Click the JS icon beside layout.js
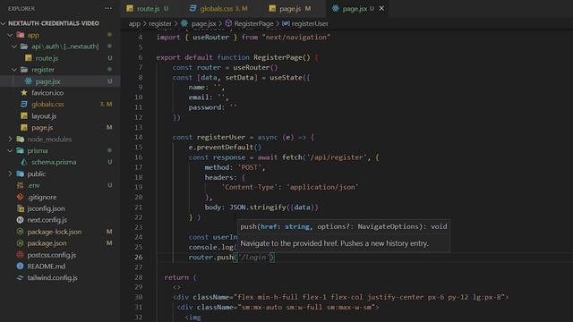Viewport: 573px width, 322px height. tap(24, 115)
